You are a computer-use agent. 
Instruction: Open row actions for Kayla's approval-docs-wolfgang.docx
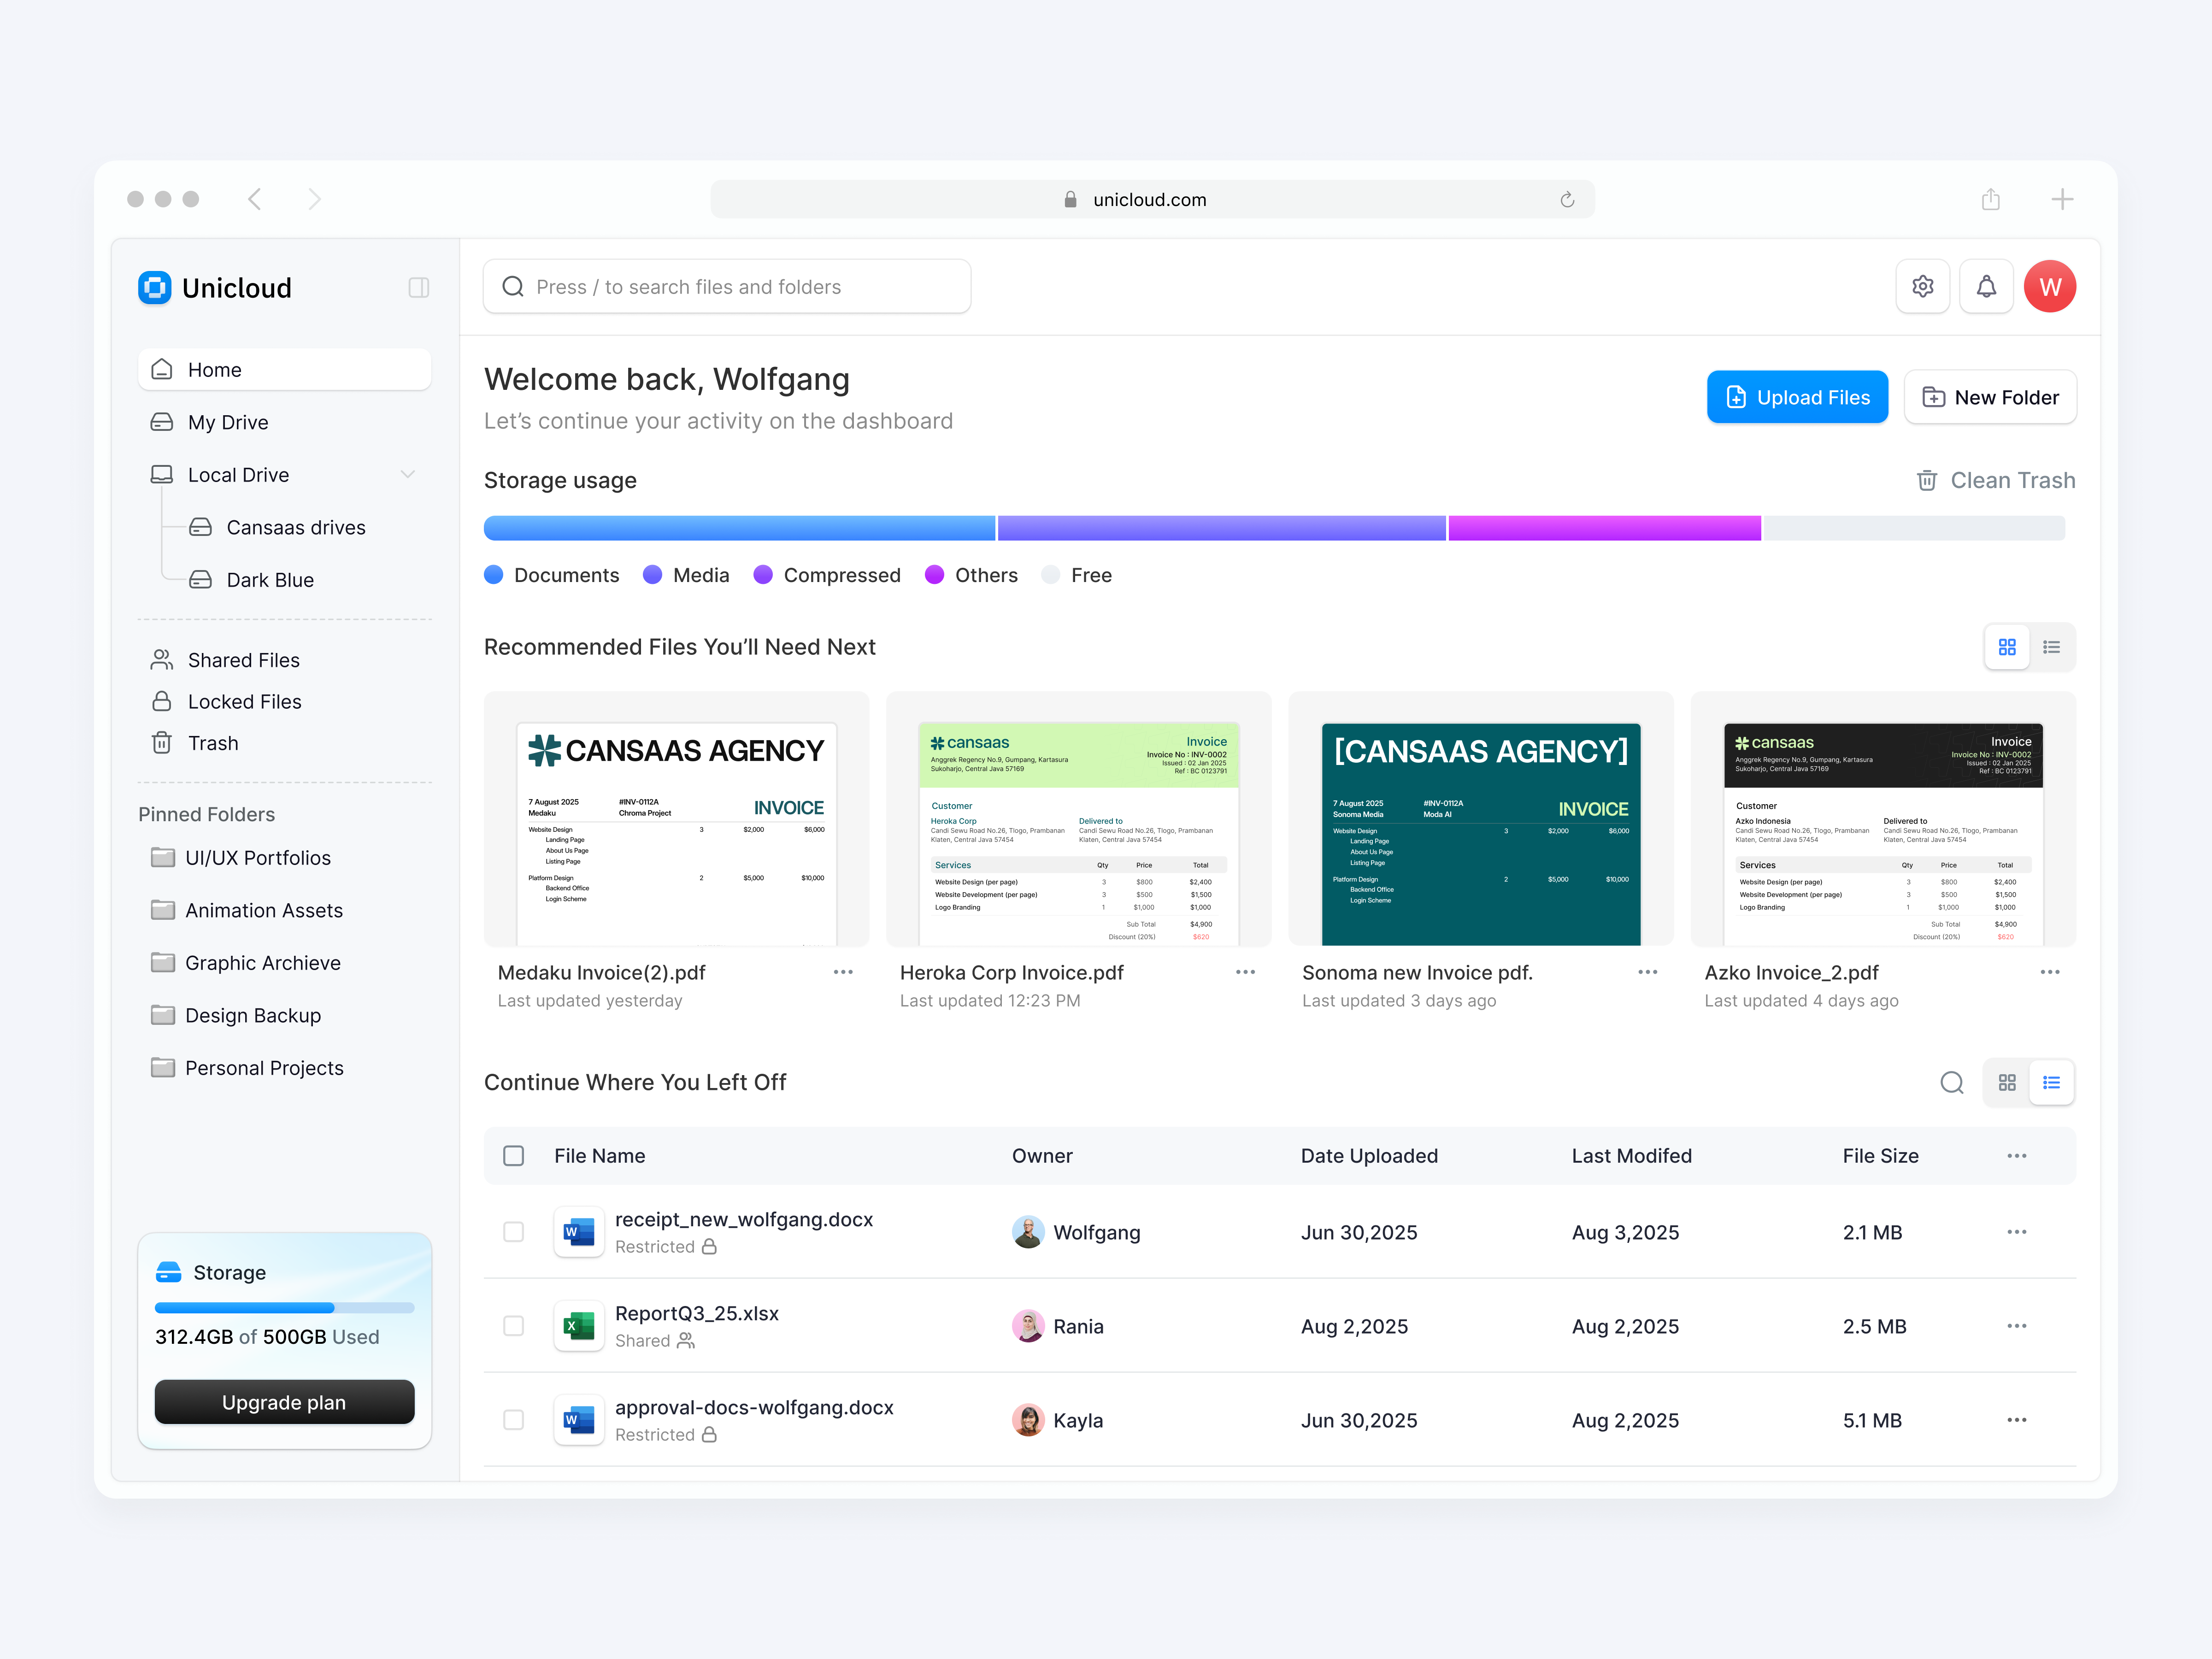coord(2016,1420)
